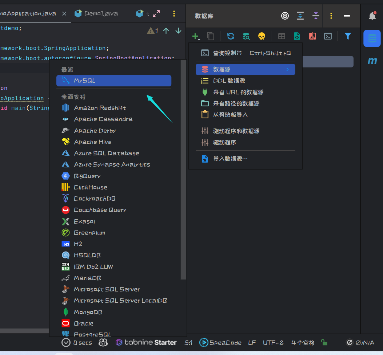Click the SpeaCode status bar item
This screenshot has height=355, width=383.
220,343
